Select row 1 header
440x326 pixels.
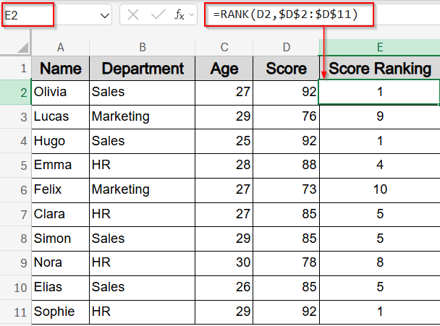(16, 68)
